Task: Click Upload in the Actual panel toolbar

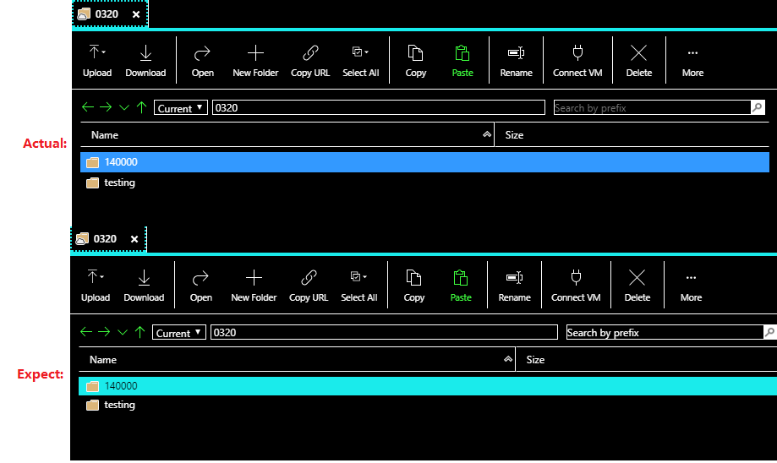Action: [x=97, y=62]
